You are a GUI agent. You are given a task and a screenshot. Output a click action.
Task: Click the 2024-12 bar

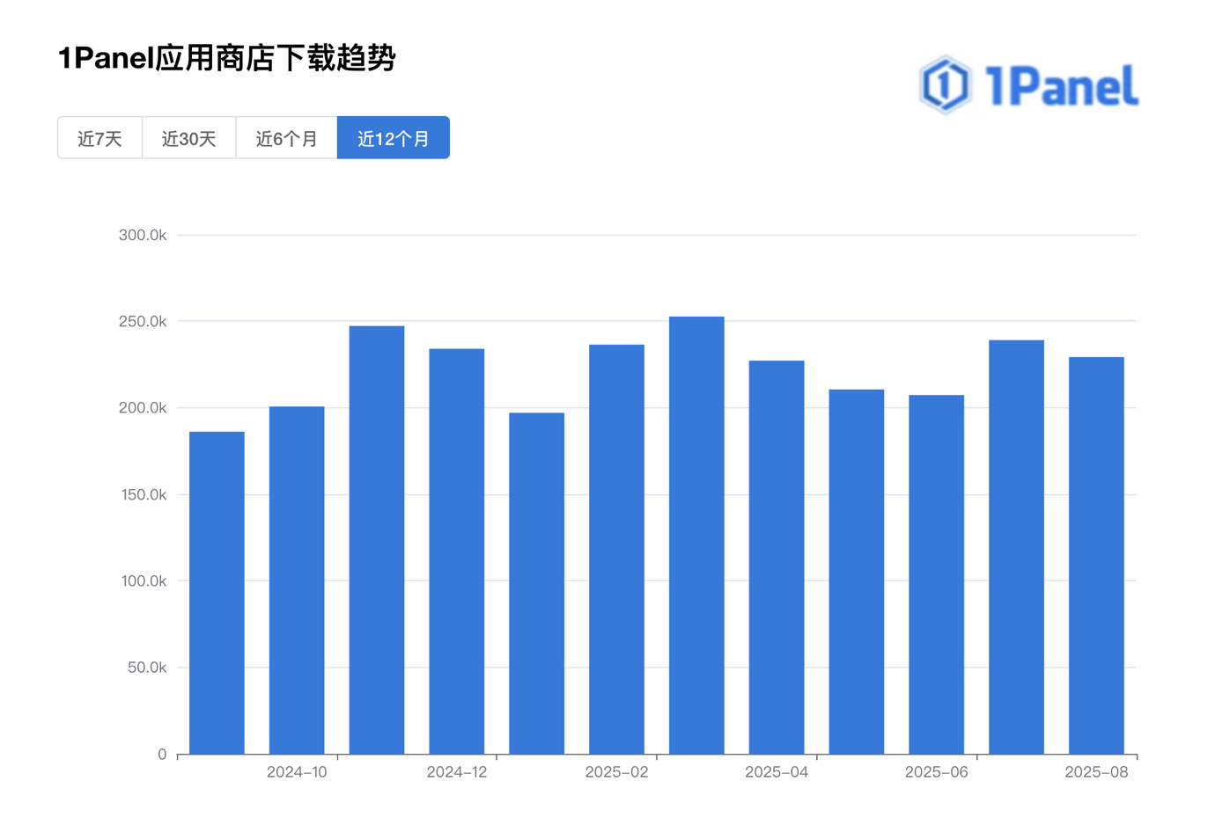(457, 551)
